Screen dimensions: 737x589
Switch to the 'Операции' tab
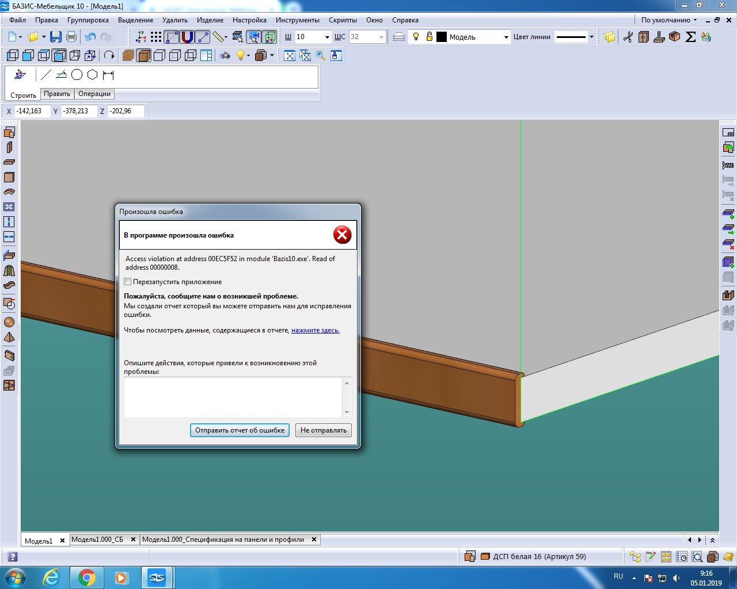point(94,94)
